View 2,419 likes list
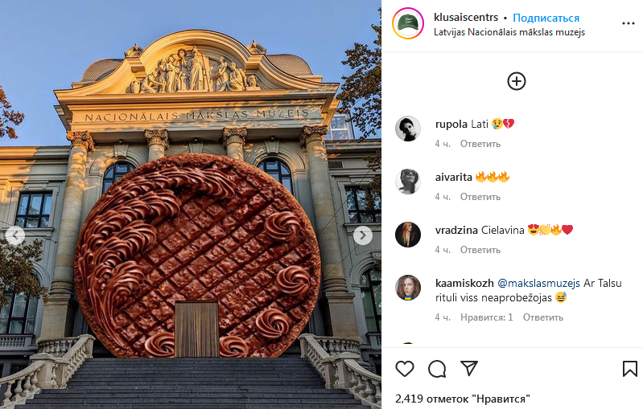Image resolution: width=643 pixels, height=409 pixels. tap(462, 399)
